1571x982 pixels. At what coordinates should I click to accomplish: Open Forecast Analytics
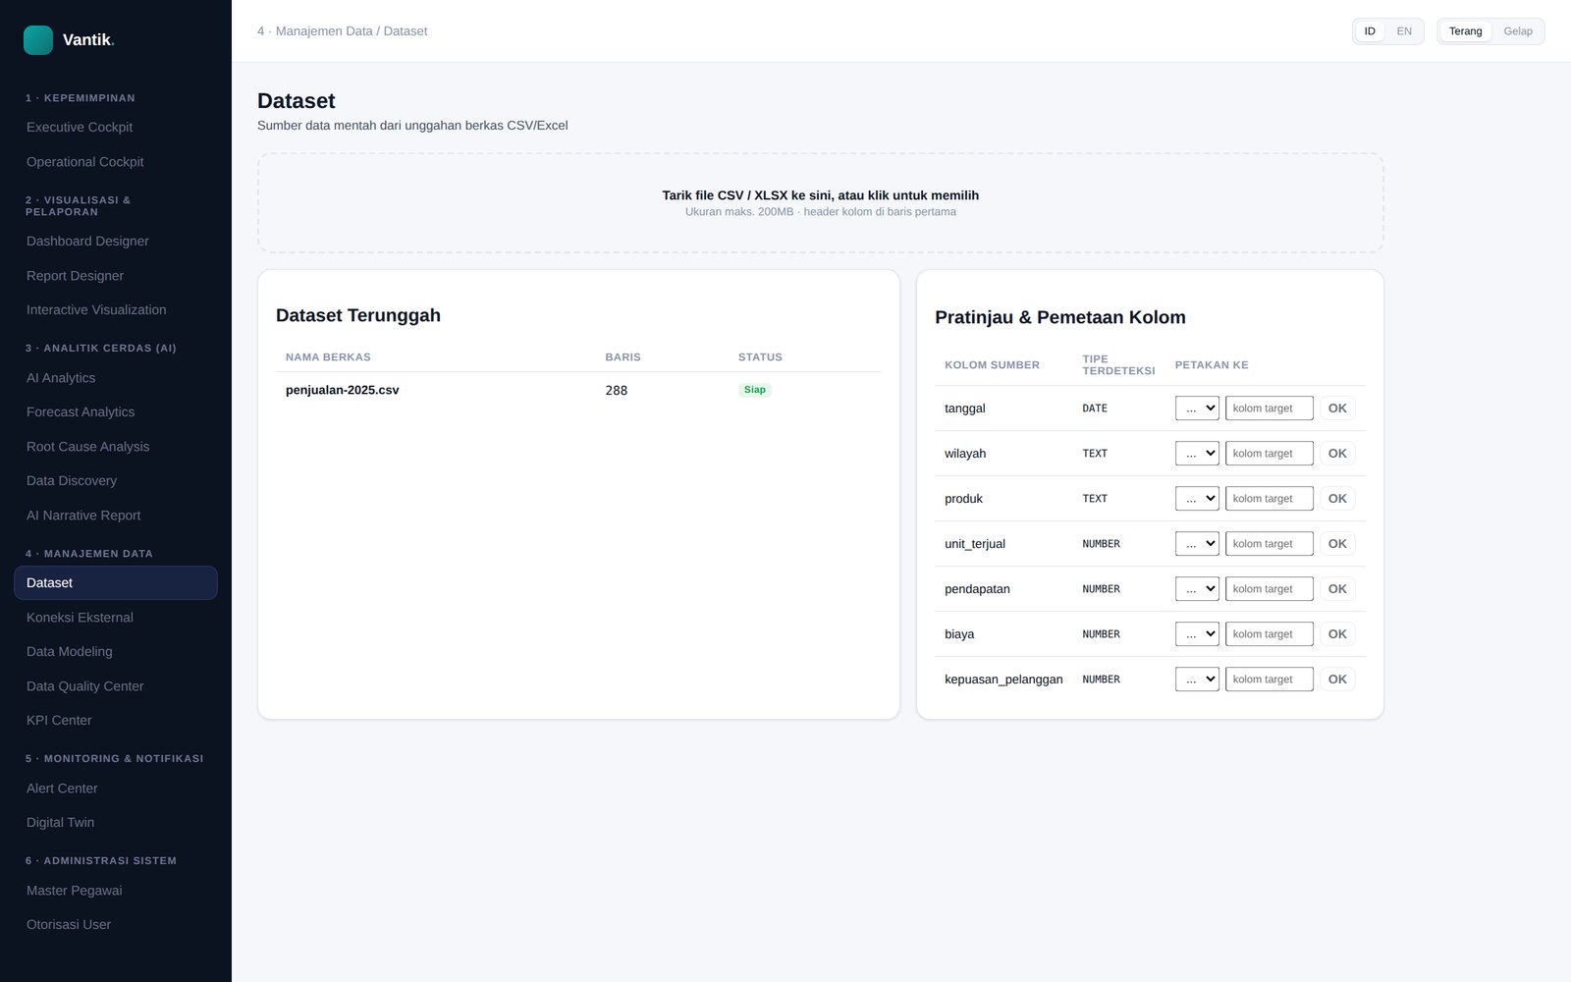pos(116,412)
